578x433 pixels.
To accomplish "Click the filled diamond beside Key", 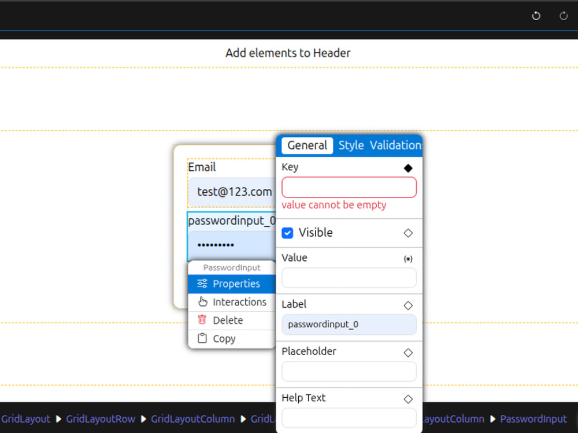I will pos(408,168).
